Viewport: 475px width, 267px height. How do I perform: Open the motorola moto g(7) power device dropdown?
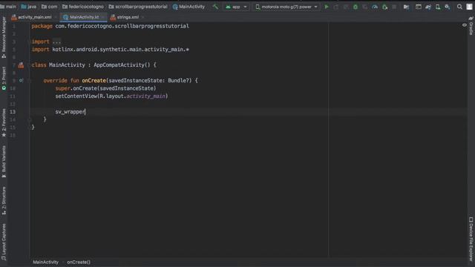click(286, 7)
